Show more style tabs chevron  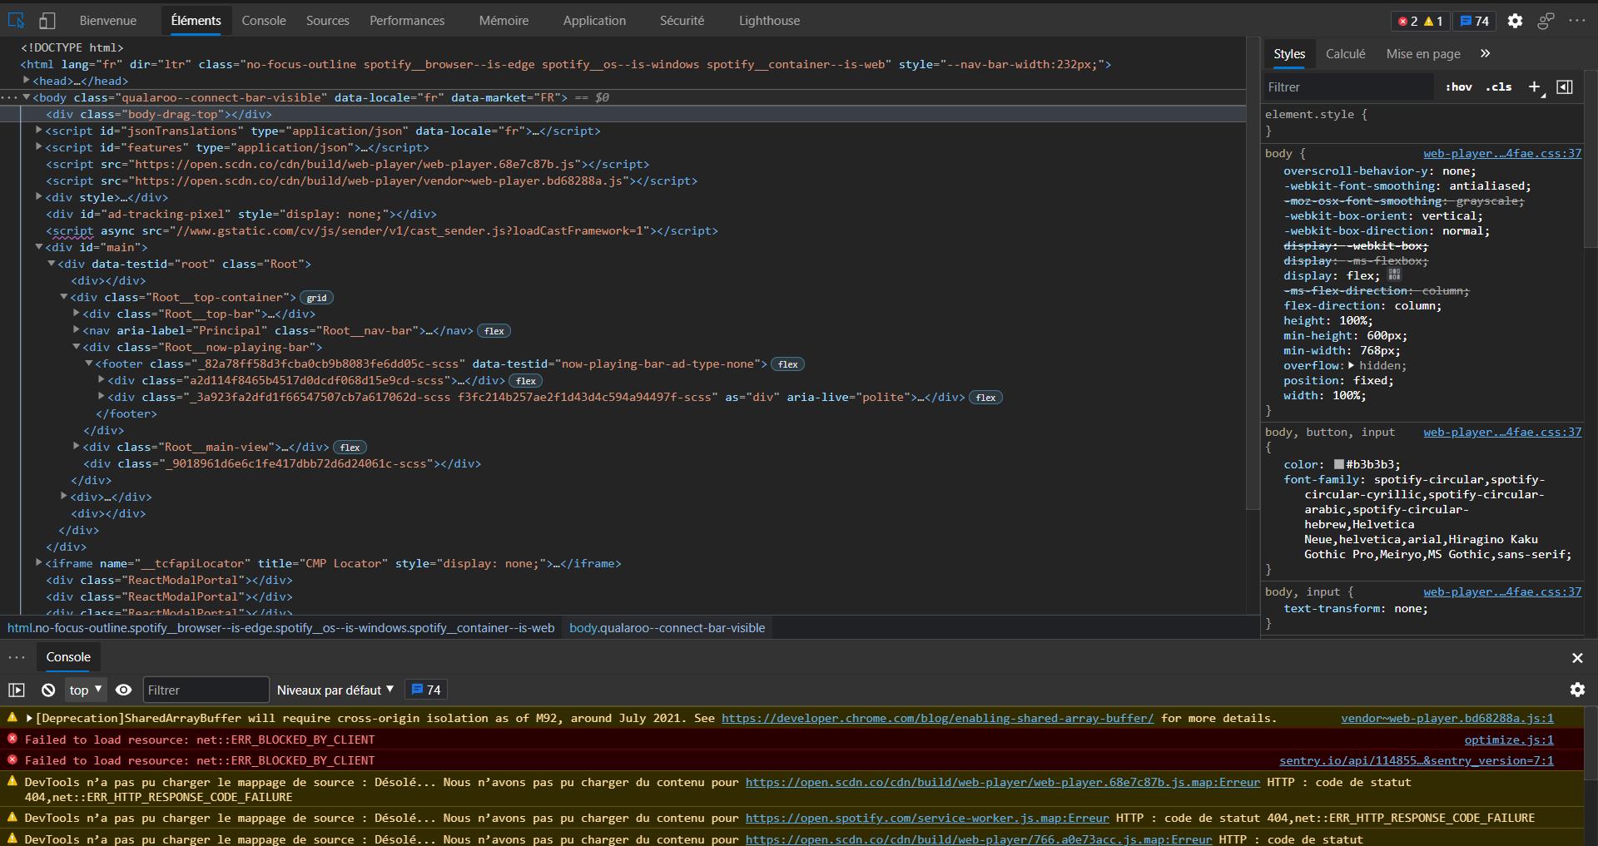point(1486,53)
